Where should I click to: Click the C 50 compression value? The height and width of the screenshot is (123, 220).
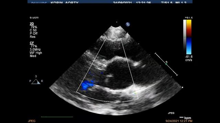point(33,30)
